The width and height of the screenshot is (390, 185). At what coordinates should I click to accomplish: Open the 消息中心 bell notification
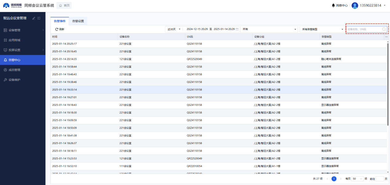(333, 6)
